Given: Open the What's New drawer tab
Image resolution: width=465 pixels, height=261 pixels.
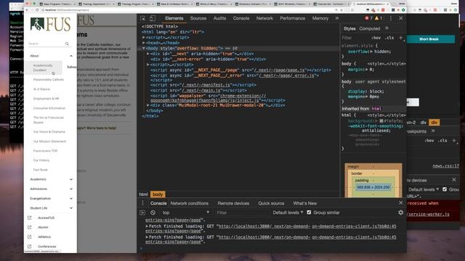Looking at the screenshot, I should click(x=305, y=203).
